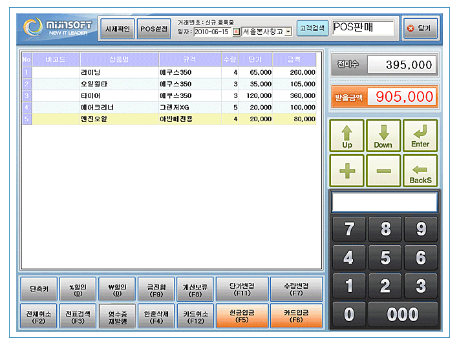
Task: Click the minus quantity key
Action: (x=383, y=171)
